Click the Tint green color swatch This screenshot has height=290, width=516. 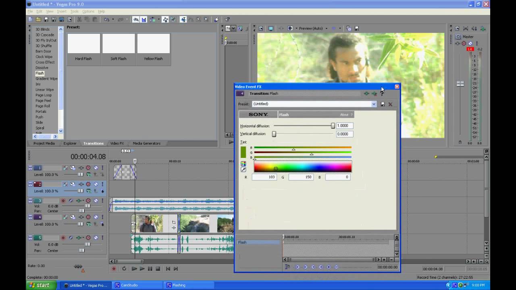(243, 152)
